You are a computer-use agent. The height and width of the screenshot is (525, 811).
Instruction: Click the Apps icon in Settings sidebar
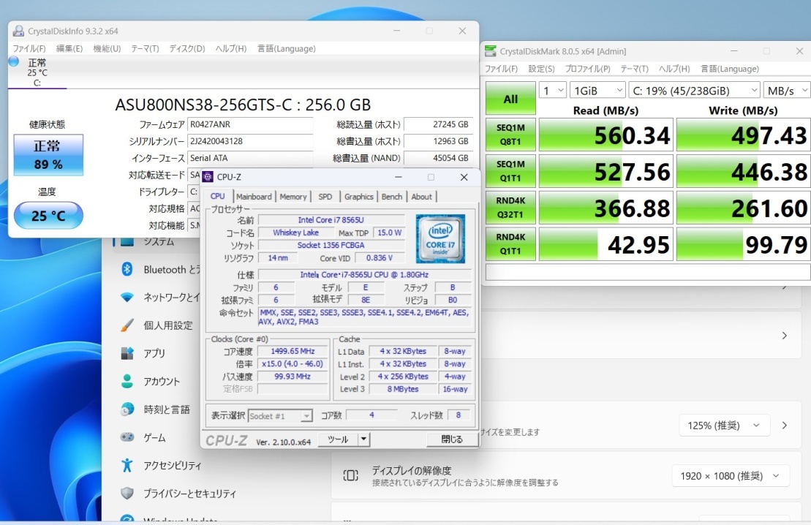pos(127,353)
